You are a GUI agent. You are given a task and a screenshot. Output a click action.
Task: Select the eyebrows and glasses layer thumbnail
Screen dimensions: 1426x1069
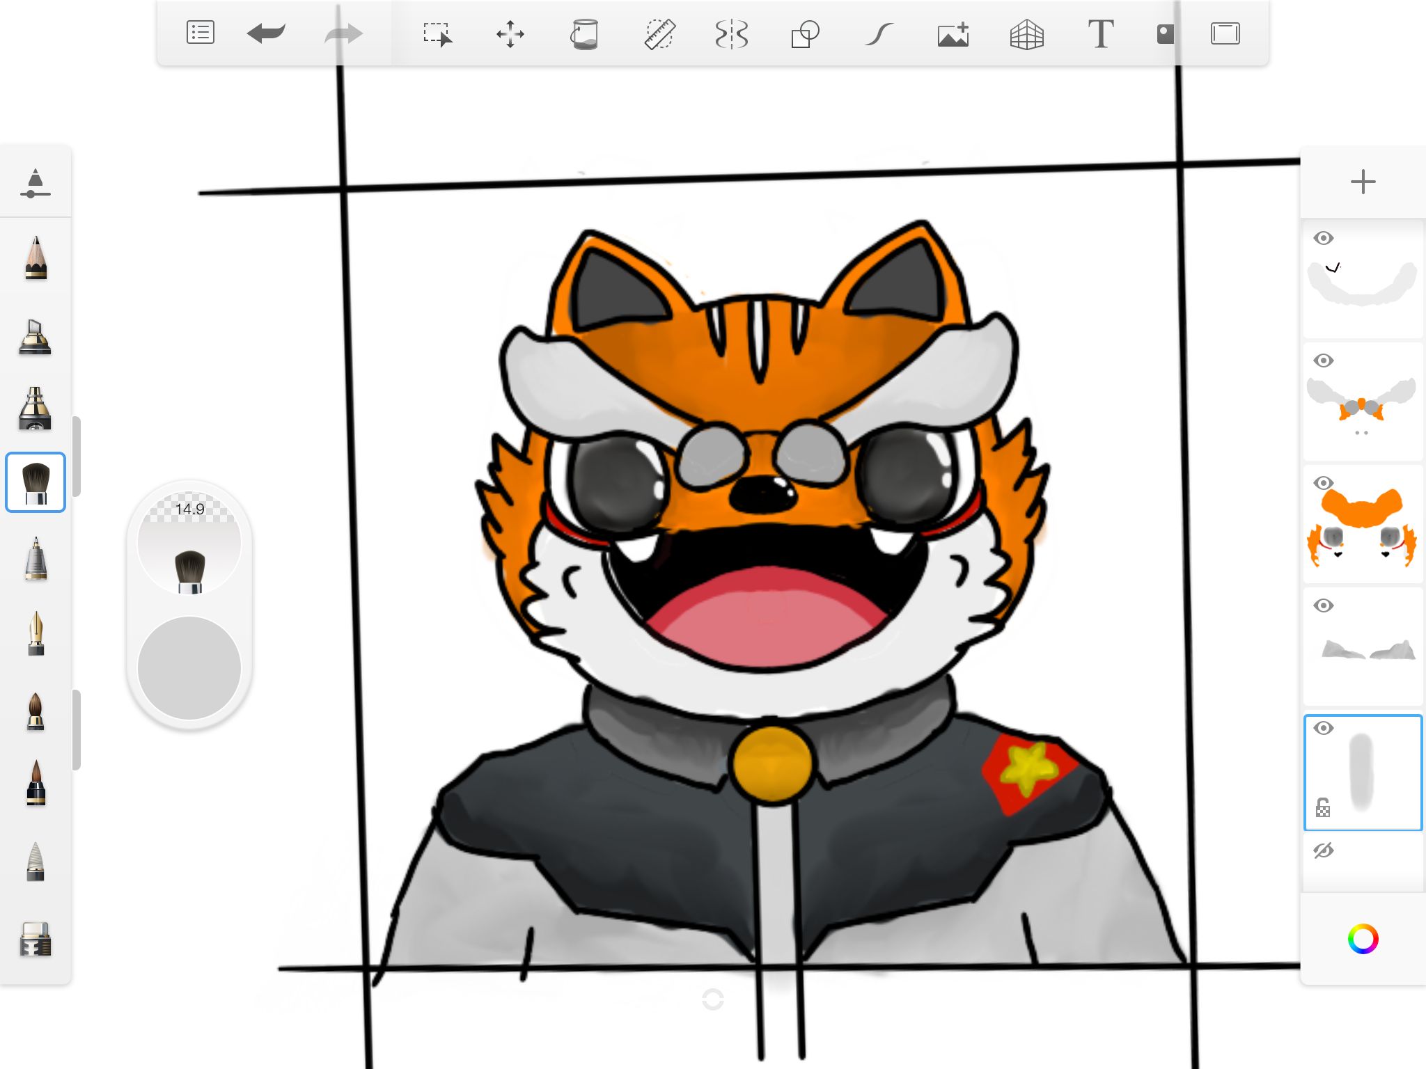(x=1363, y=401)
